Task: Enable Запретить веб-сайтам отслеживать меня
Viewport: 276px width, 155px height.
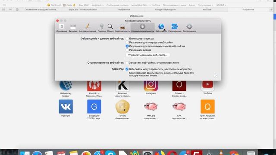Action: click(127, 62)
